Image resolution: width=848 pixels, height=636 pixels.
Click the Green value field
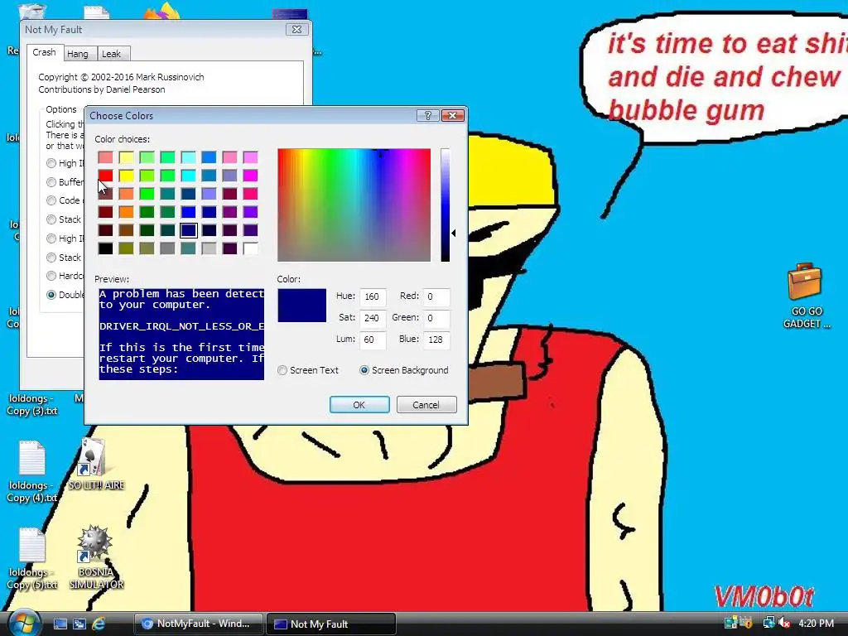pos(436,318)
